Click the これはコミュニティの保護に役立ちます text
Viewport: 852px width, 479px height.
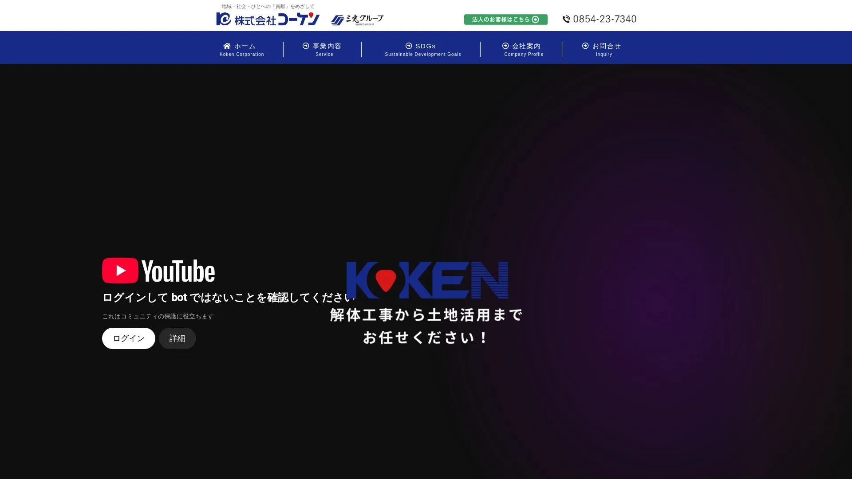click(x=158, y=316)
